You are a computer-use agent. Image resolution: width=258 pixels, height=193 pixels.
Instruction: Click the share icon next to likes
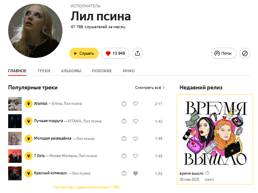coord(138,53)
